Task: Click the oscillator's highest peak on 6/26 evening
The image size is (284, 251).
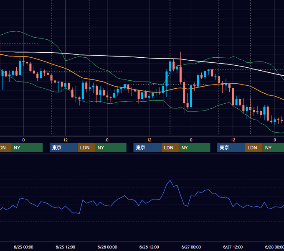Action: [170, 180]
